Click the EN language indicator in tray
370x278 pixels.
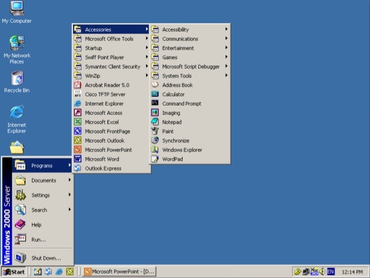(x=331, y=272)
